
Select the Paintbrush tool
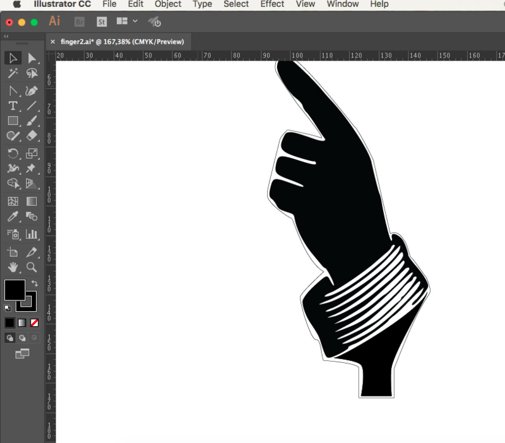click(32, 121)
